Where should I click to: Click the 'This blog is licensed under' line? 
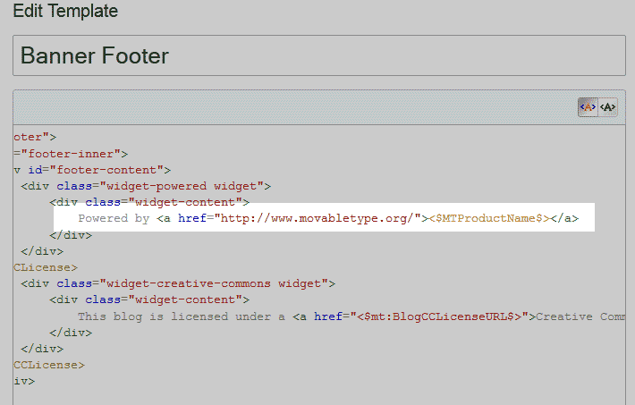tap(351, 316)
